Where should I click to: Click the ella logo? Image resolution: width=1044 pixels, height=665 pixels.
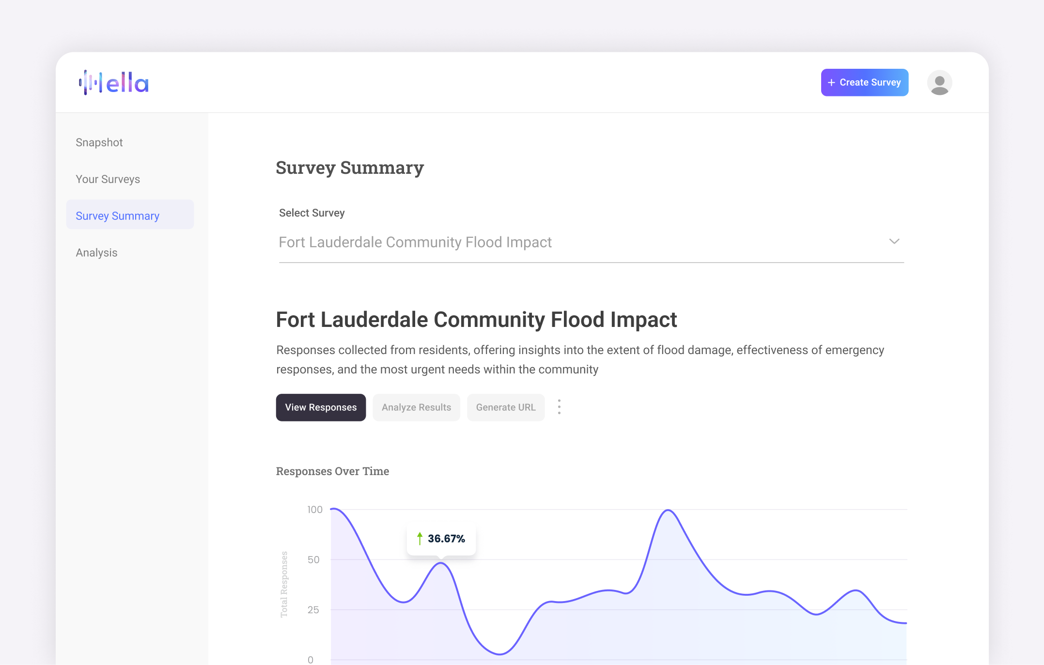(114, 83)
